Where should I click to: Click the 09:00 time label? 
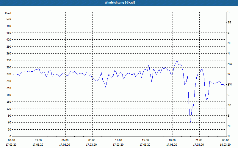pyautogui.click(x=92, y=140)
